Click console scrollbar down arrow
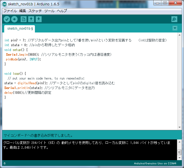Screen dimensions: 184x168 (x=180, y=158)
